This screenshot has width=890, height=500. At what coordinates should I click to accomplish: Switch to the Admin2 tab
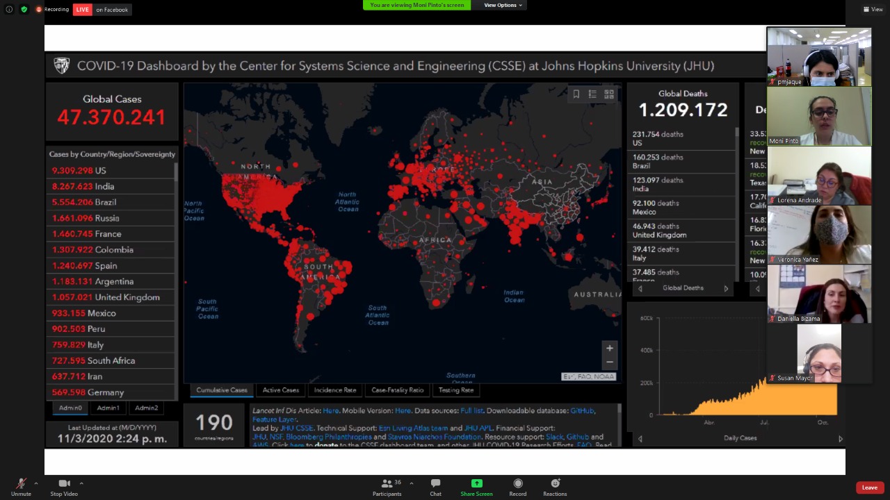pyautogui.click(x=146, y=408)
